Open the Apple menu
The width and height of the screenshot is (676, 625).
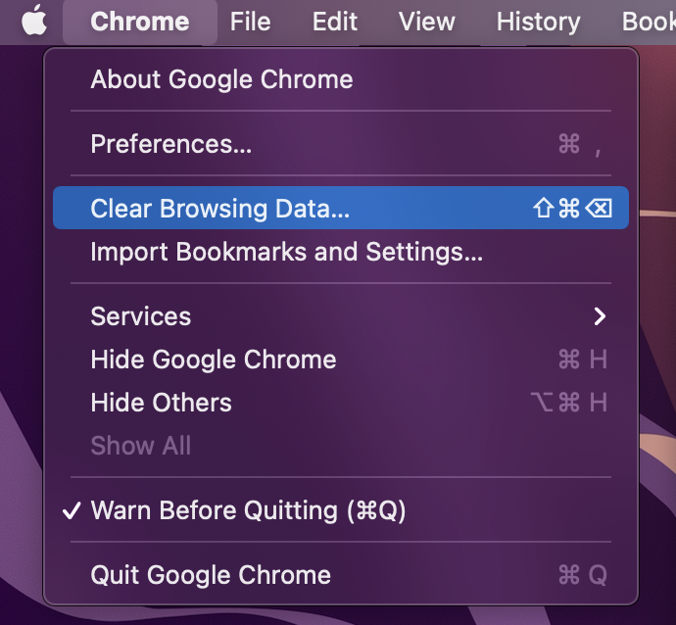click(x=34, y=21)
